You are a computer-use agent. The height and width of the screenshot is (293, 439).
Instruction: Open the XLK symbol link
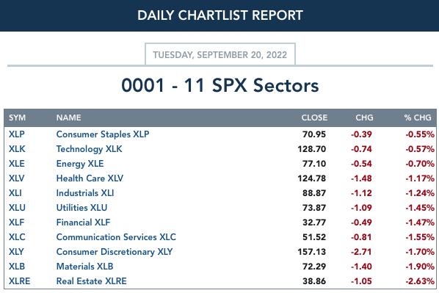17,149
